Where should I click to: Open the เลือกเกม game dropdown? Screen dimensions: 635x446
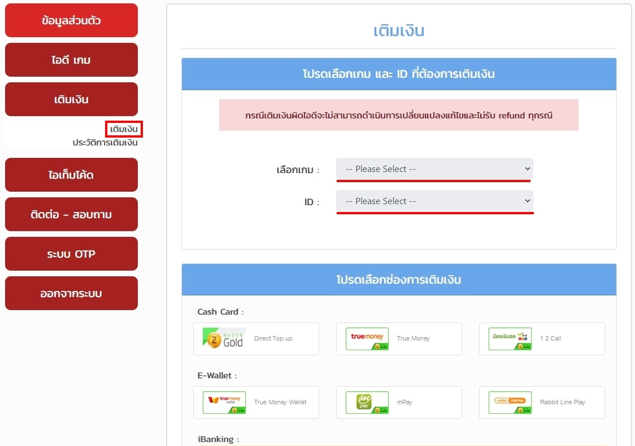click(434, 169)
